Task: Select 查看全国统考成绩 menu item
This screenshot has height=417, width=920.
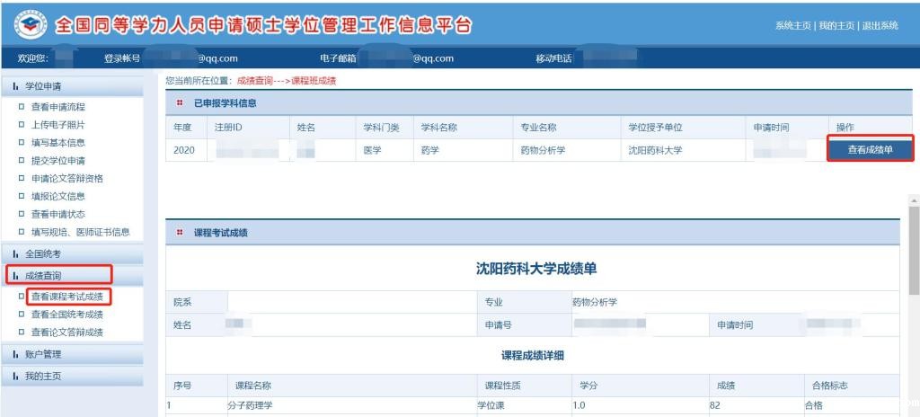Action: coord(67,315)
